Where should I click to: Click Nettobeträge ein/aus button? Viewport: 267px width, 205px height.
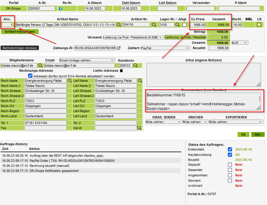(20, 48)
